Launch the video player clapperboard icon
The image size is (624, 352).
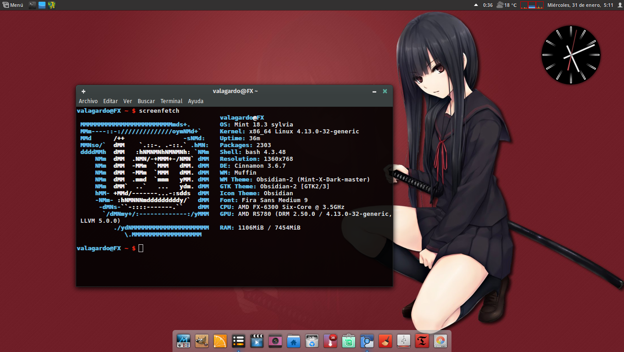257,341
